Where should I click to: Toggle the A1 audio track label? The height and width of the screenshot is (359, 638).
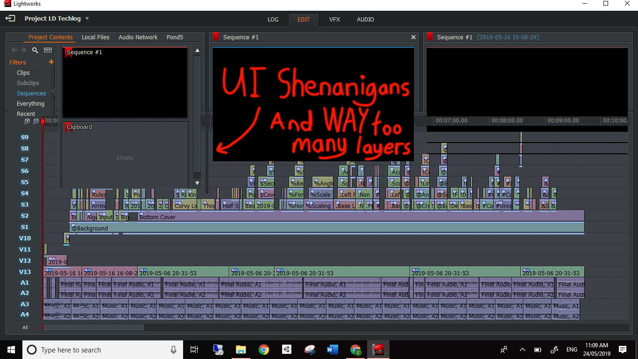[x=25, y=283]
